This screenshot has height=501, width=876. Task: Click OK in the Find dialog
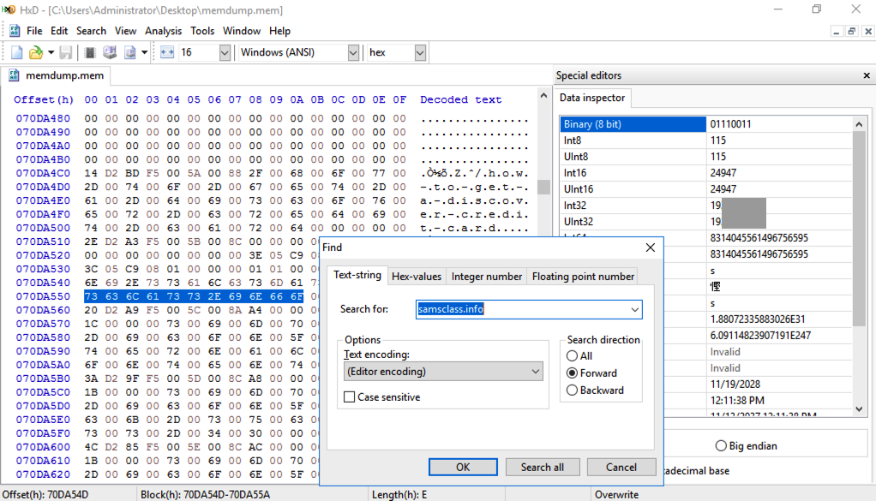[463, 467]
